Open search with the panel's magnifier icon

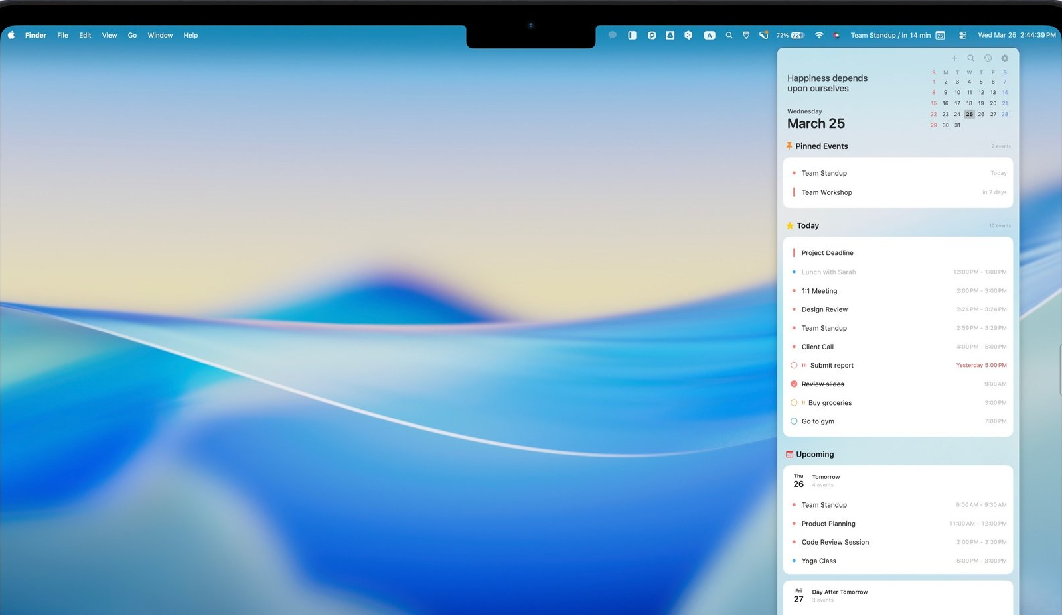(971, 58)
